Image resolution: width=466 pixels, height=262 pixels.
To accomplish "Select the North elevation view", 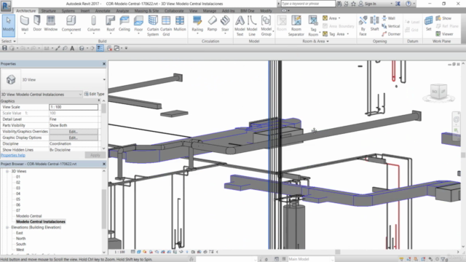I will coord(21,239).
